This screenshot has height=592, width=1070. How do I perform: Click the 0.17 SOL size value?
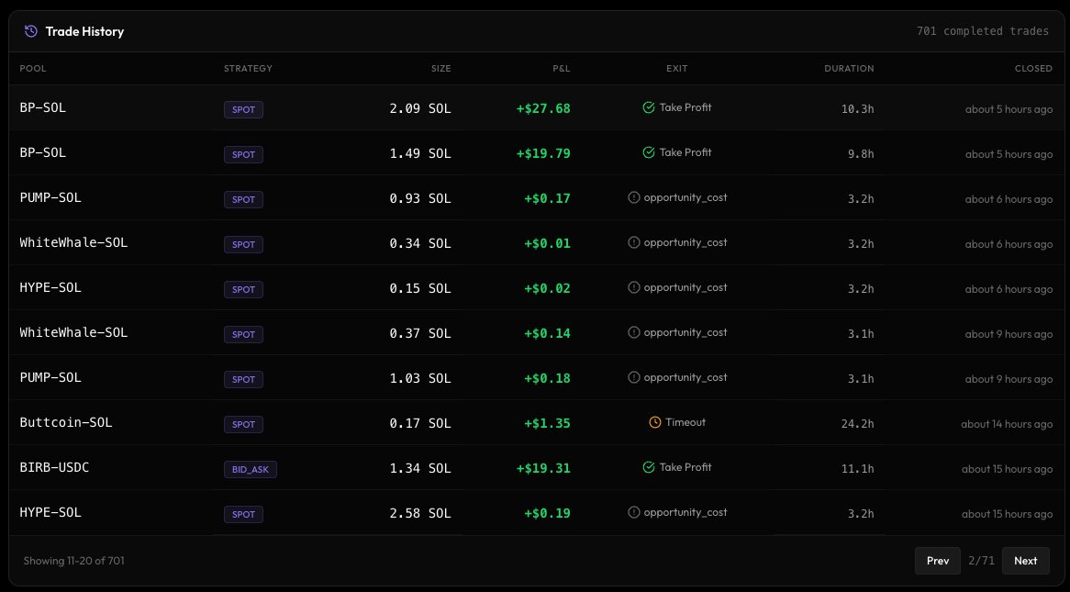tap(420, 423)
